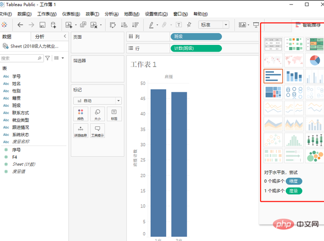Open show/hide cards icon
Viewport: 324px width, 241px height.
click(x=242, y=25)
